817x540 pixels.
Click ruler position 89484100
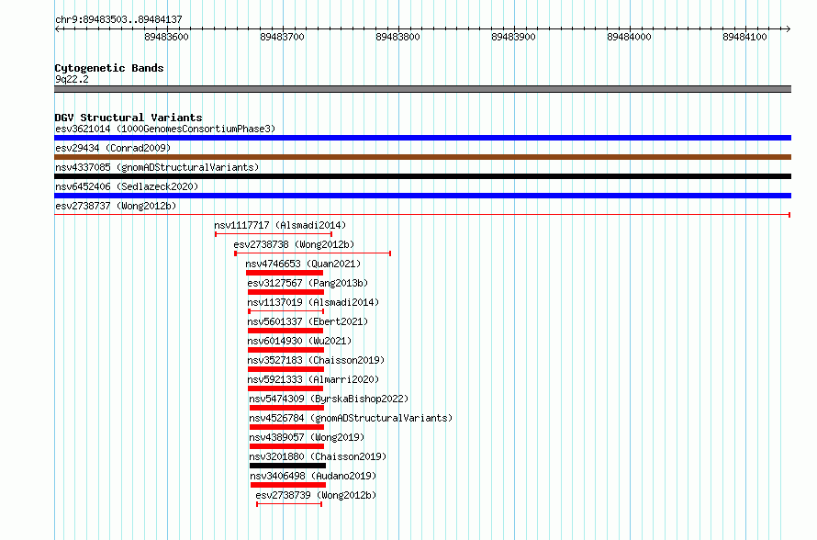pyautogui.click(x=745, y=37)
